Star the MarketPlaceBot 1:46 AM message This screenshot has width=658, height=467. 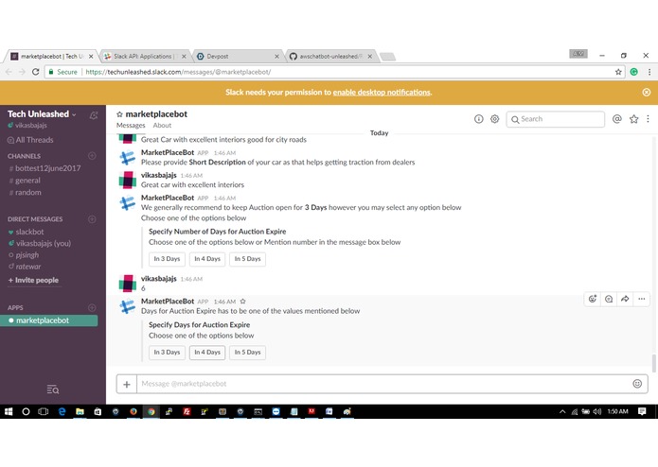point(243,302)
